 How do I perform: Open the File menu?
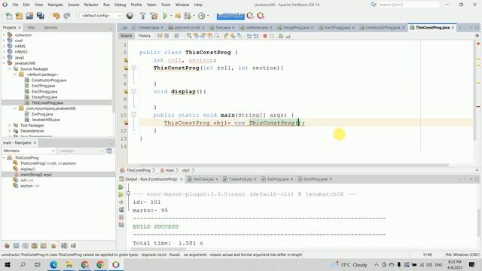click(x=15, y=5)
